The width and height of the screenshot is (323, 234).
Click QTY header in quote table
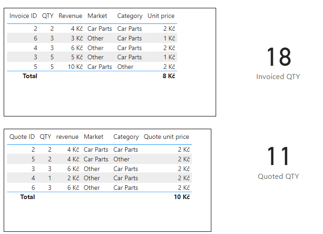(x=45, y=137)
